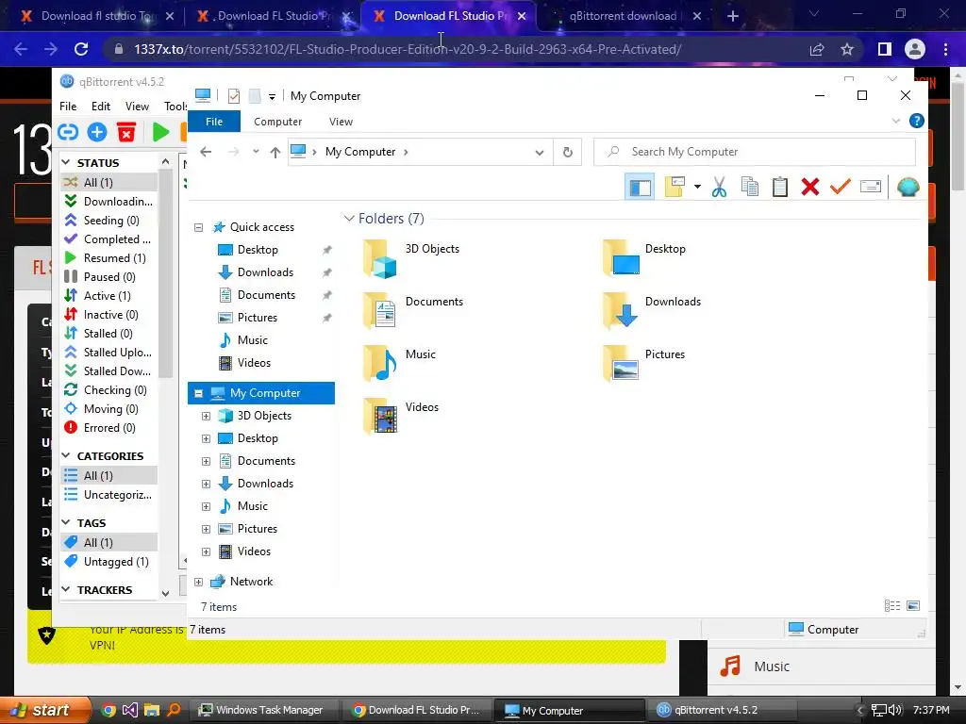Screen dimensions: 966x724
Task: Select Pictures under Quick access
Action: click(257, 318)
